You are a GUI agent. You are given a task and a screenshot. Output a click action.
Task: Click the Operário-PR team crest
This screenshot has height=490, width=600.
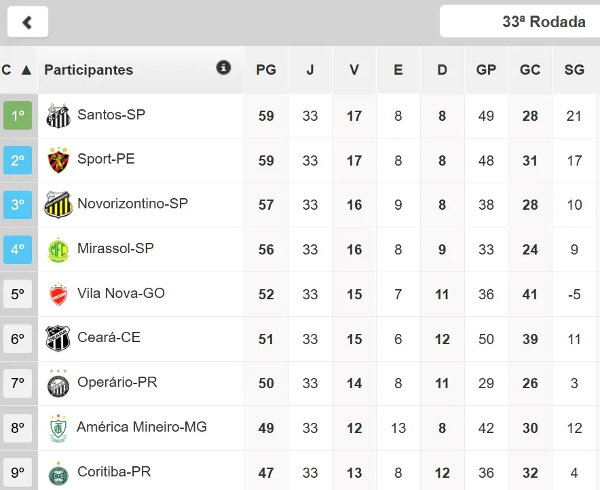click(x=58, y=383)
